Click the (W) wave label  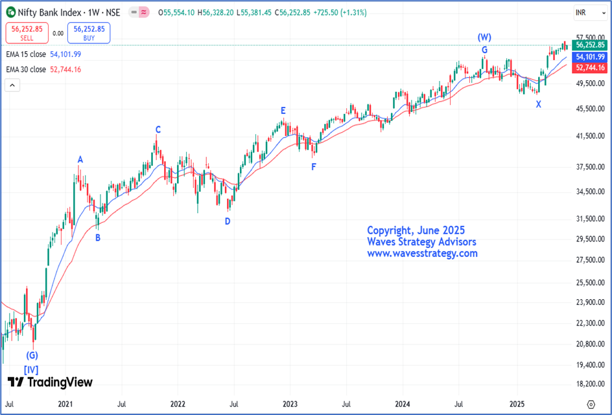coord(484,38)
